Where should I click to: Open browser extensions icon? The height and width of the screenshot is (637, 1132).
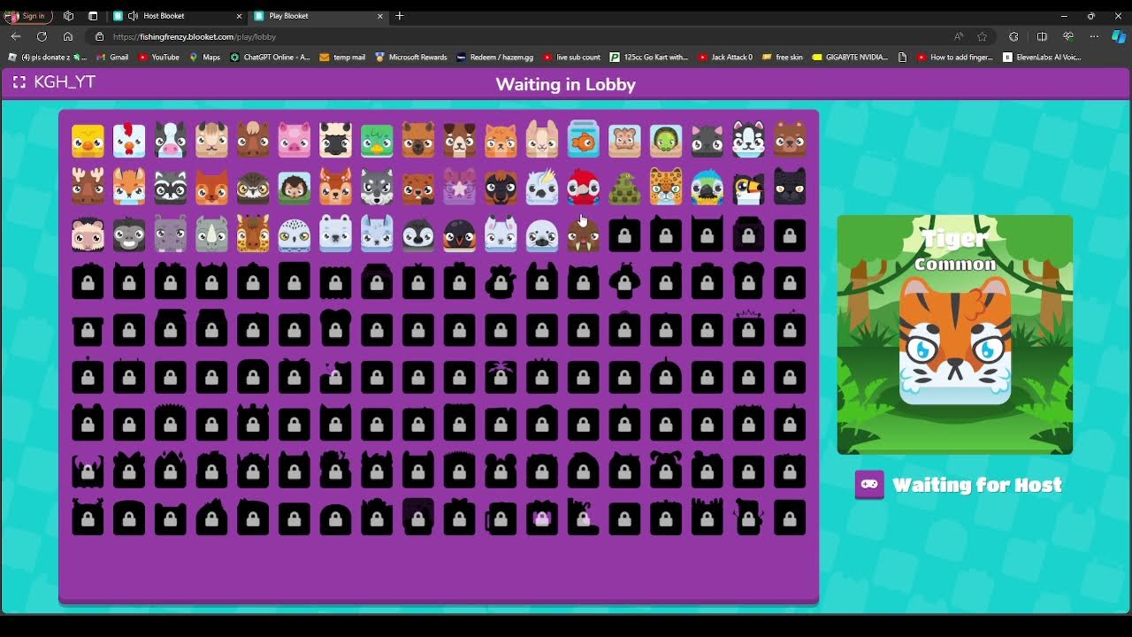[x=1013, y=36]
